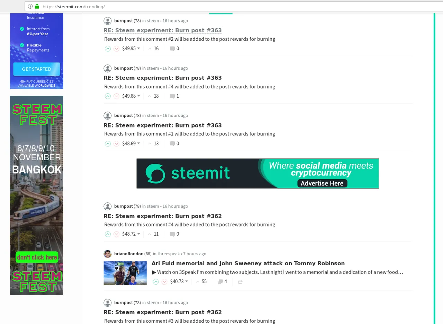Click 'Watch on 3Speak' post summary text
Screen dimensions: 443x324
(278, 272)
